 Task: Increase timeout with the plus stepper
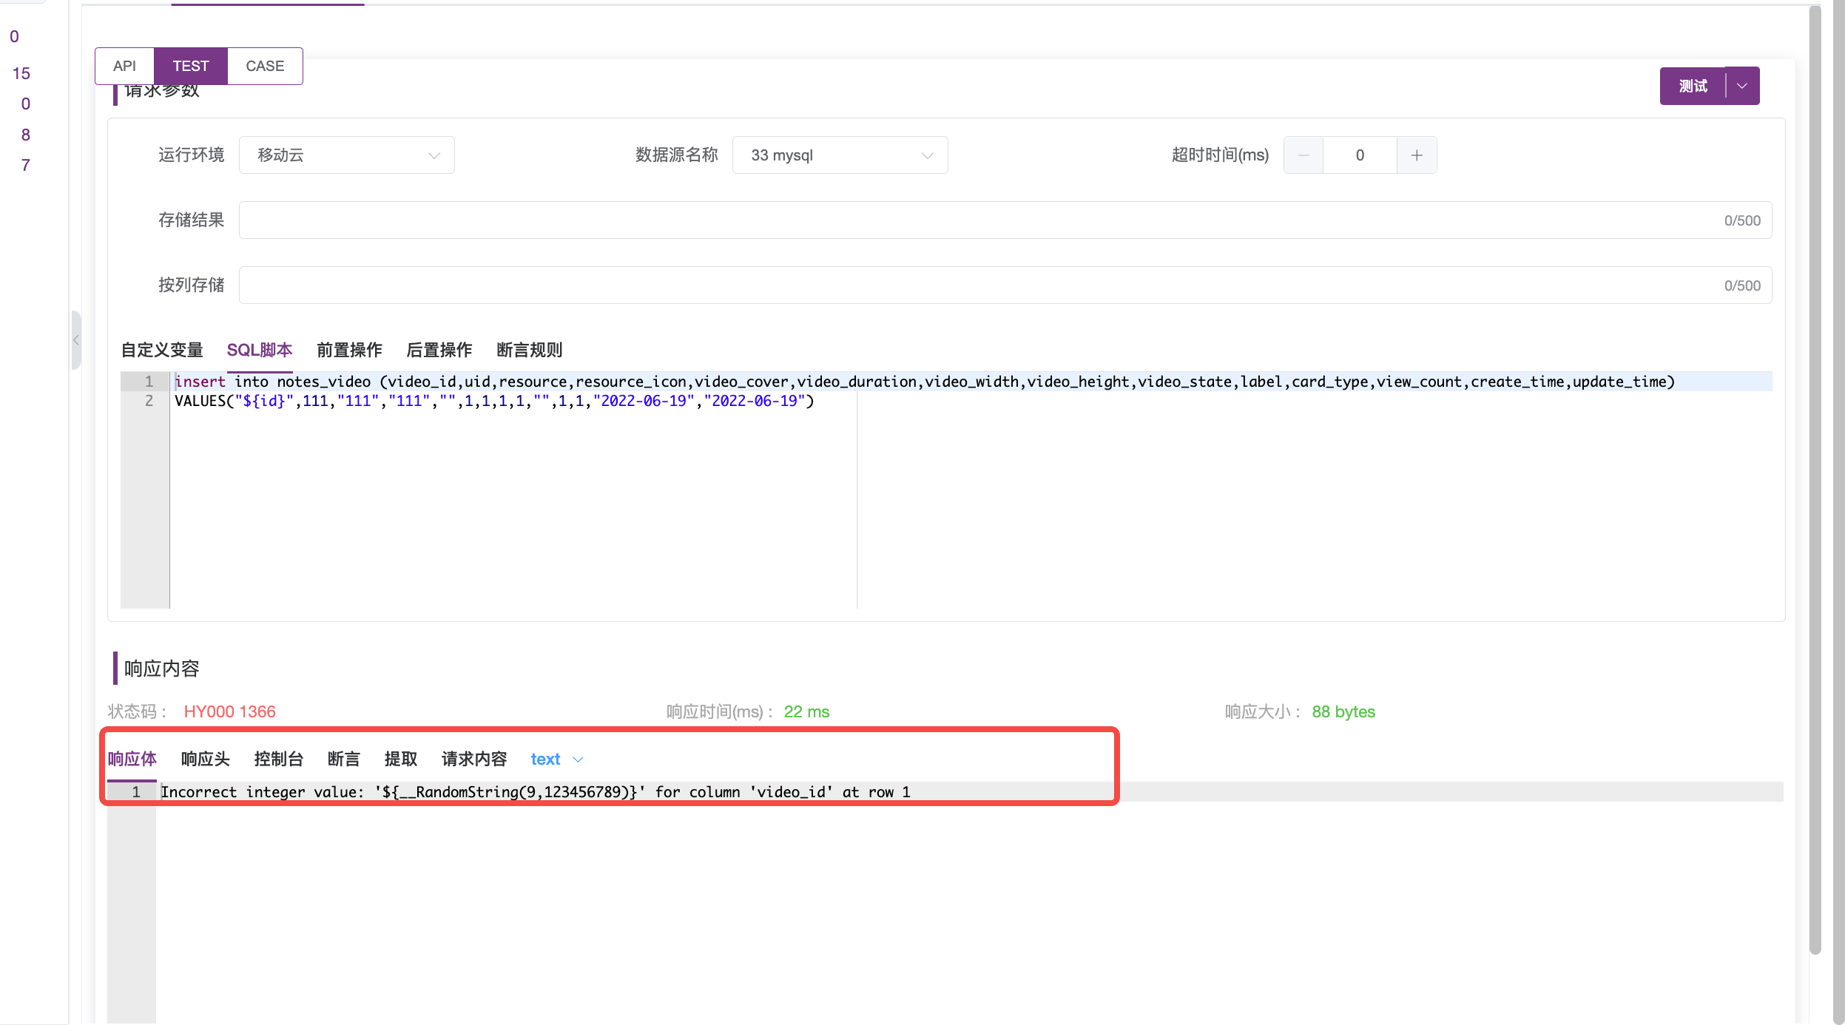1417,155
